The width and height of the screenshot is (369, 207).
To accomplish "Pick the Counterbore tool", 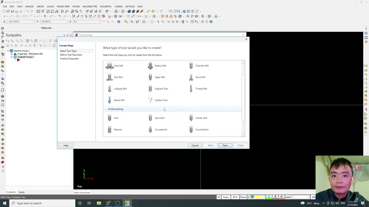I will [199, 129].
